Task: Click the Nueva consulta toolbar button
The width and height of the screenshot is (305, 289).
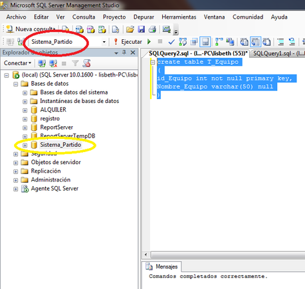Action: [x=31, y=29]
